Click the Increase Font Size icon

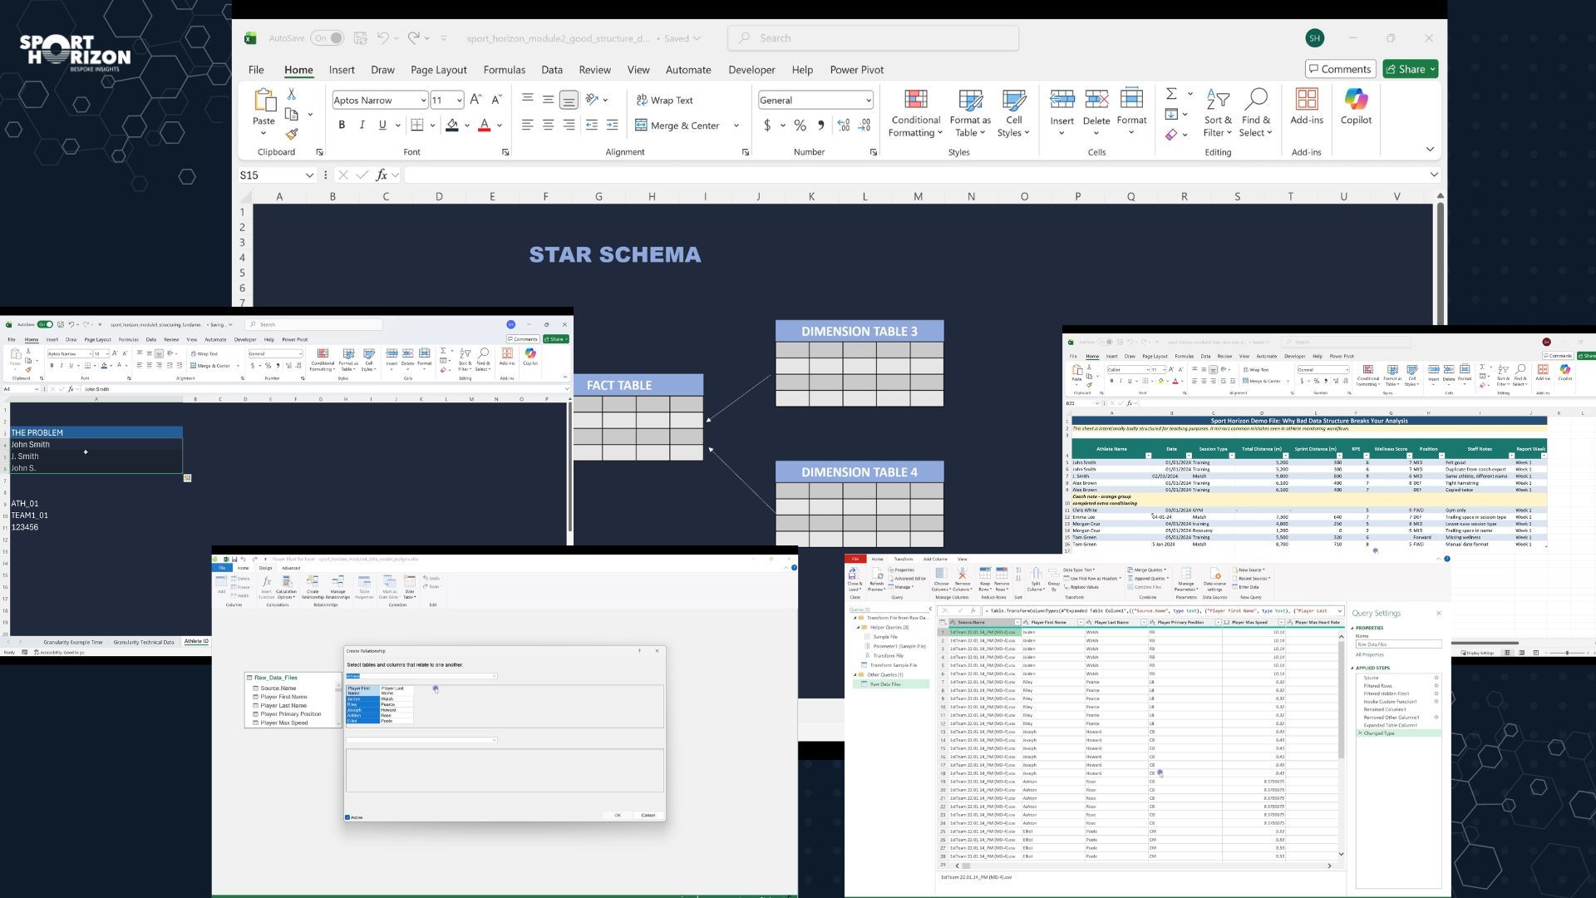pos(475,100)
